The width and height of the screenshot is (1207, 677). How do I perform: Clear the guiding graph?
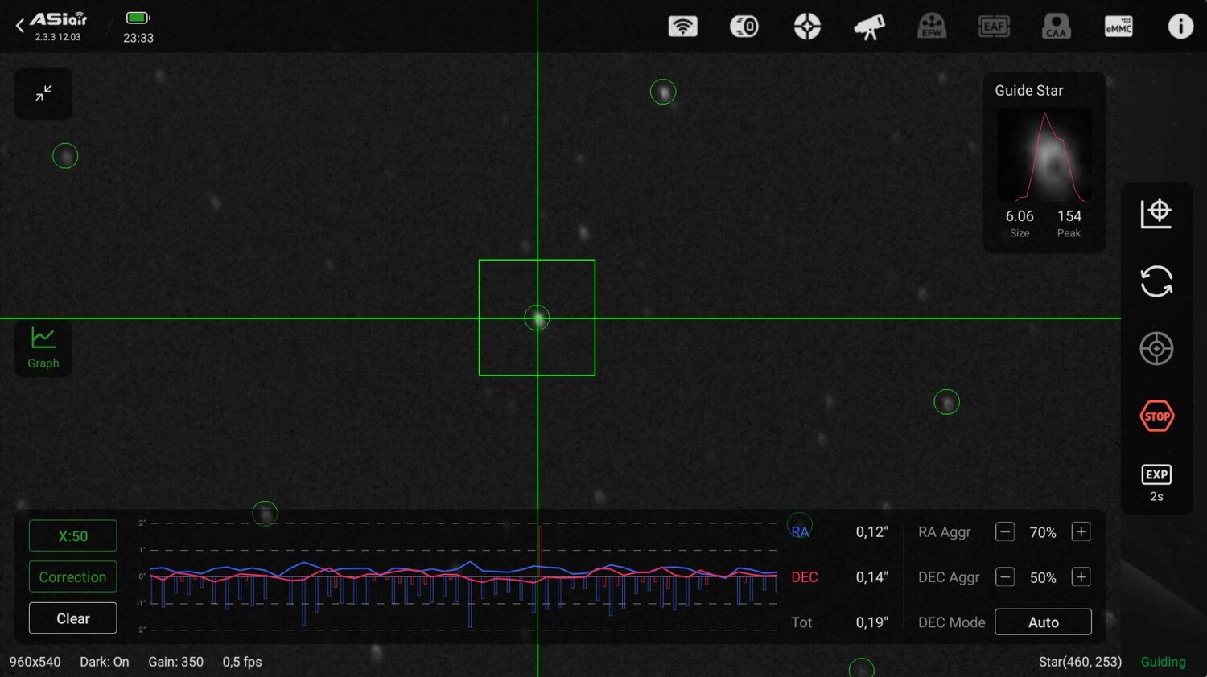(73, 618)
